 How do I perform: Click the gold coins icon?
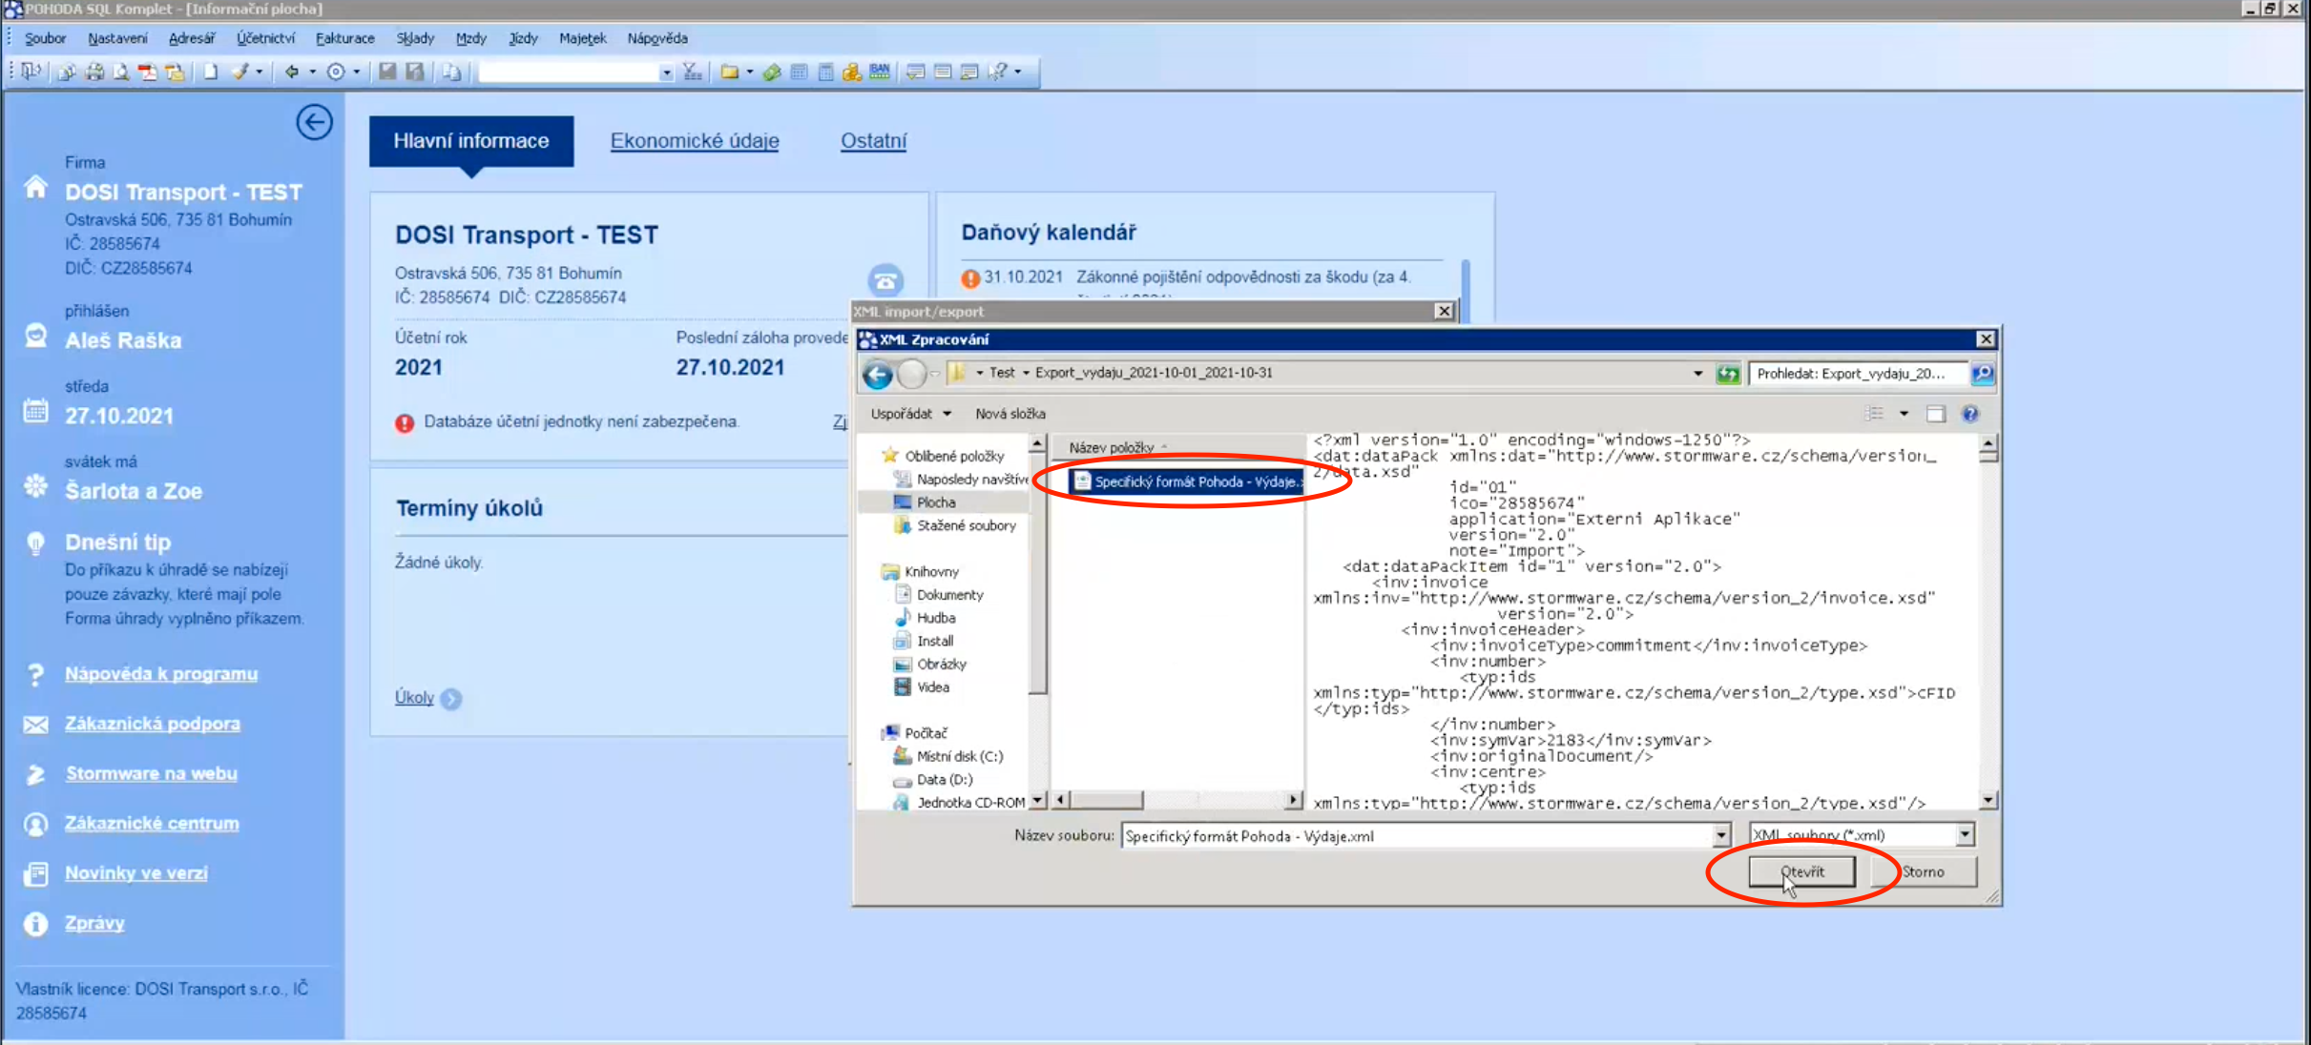pos(852,72)
